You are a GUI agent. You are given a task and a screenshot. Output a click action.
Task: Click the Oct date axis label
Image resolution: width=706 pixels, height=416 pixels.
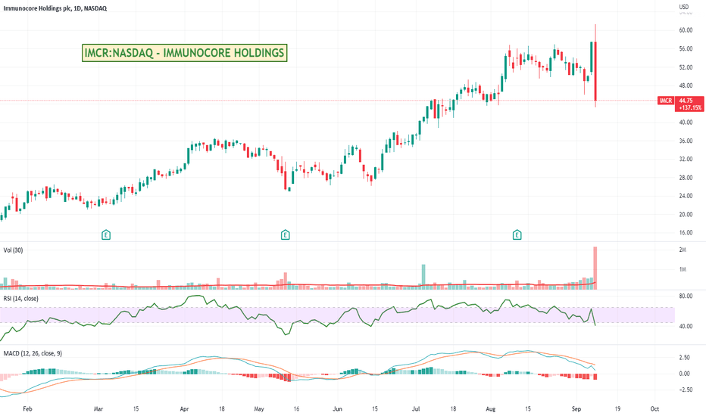pos(654,408)
